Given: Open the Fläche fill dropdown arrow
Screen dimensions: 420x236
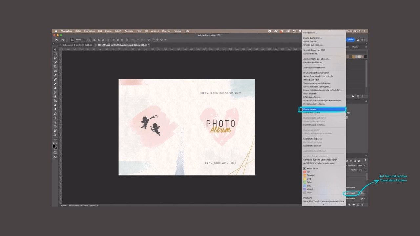Looking at the screenshot, I should click(365, 170).
